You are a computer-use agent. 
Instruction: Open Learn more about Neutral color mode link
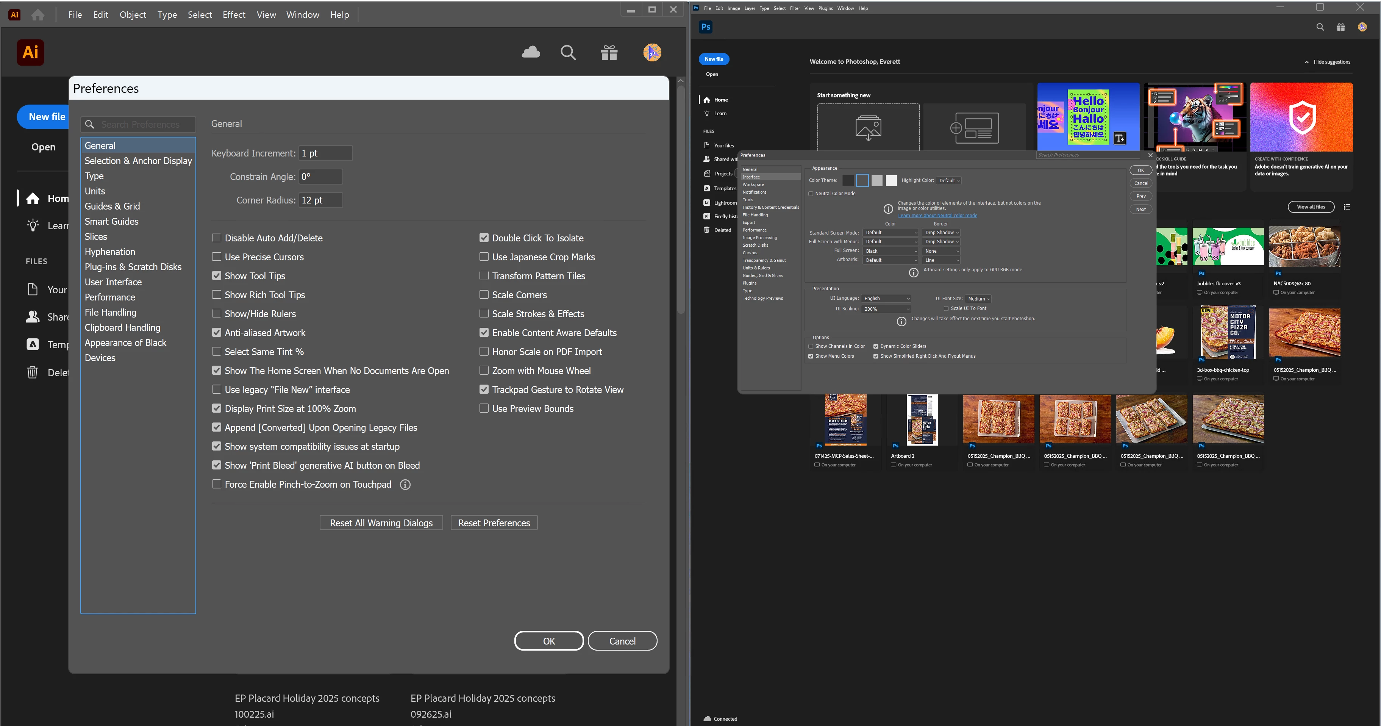coord(937,216)
